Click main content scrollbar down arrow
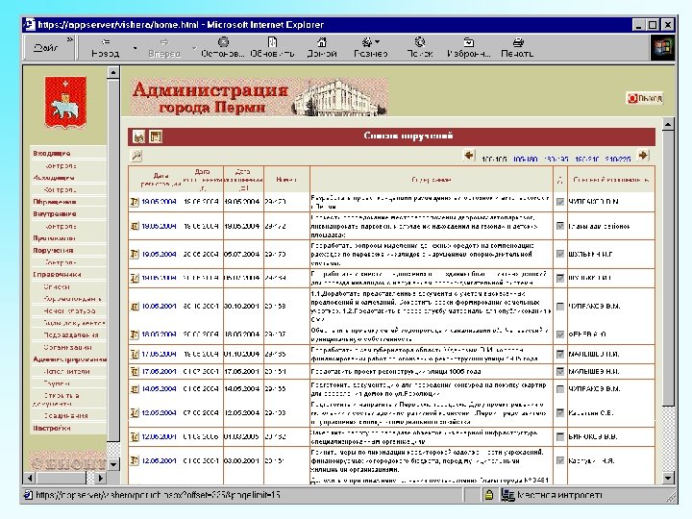692x519 pixels. tap(668, 478)
